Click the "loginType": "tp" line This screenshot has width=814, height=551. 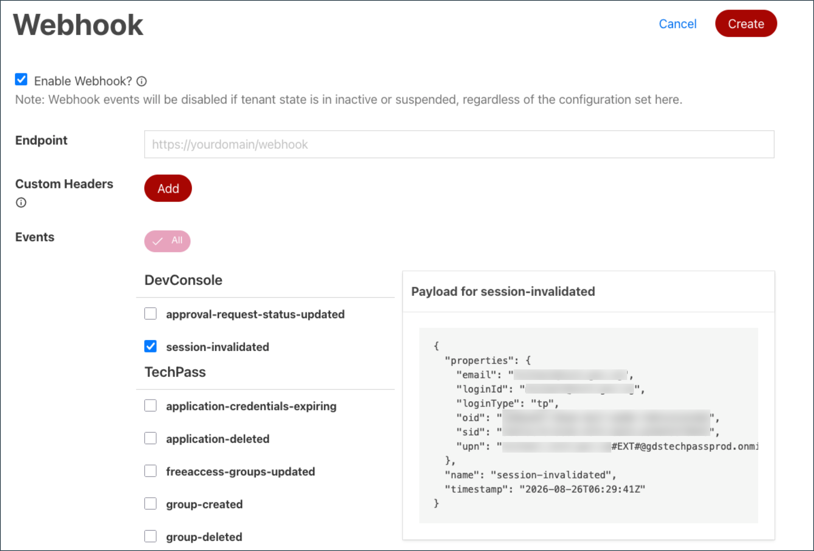507,403
